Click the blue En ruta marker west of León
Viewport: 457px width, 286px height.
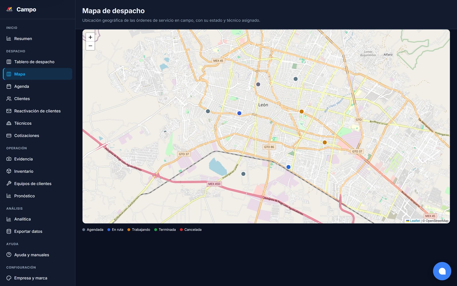click(239, 113)
